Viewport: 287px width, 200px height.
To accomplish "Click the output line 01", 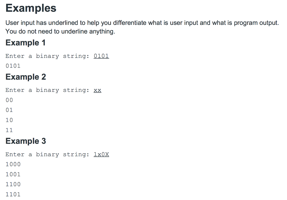I will tap(9, 110).
